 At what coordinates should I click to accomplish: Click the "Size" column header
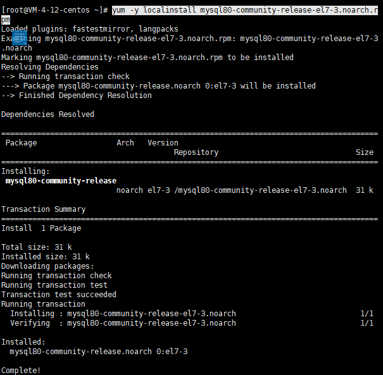click(365, 152)
